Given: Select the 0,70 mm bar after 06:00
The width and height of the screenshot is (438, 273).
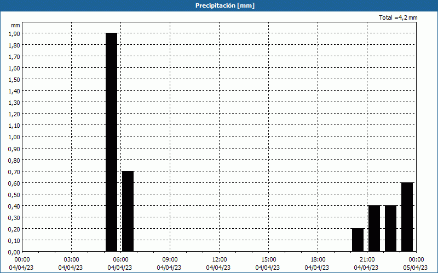Looking at the screenshot, I should tap(128, 211).
